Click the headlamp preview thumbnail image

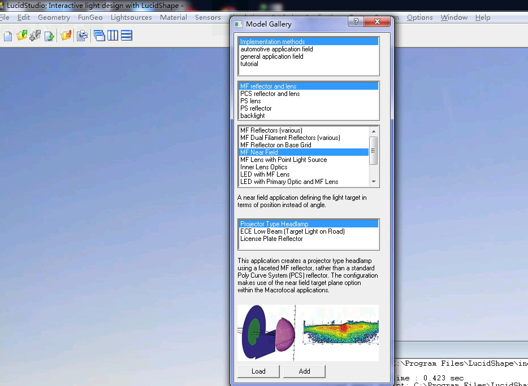[308, 333]
